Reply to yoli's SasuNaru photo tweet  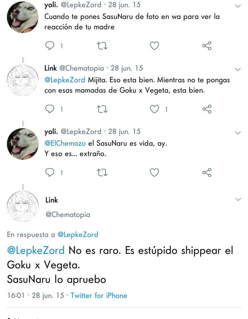point(50,46)
